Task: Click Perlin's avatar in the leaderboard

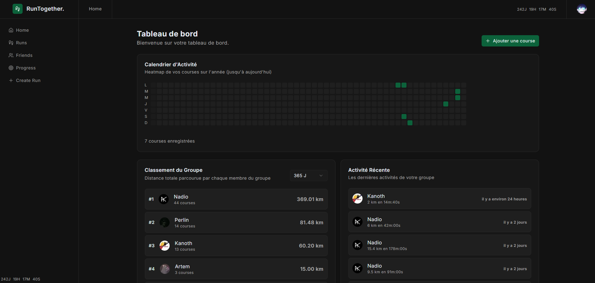Action: (164, 222)
